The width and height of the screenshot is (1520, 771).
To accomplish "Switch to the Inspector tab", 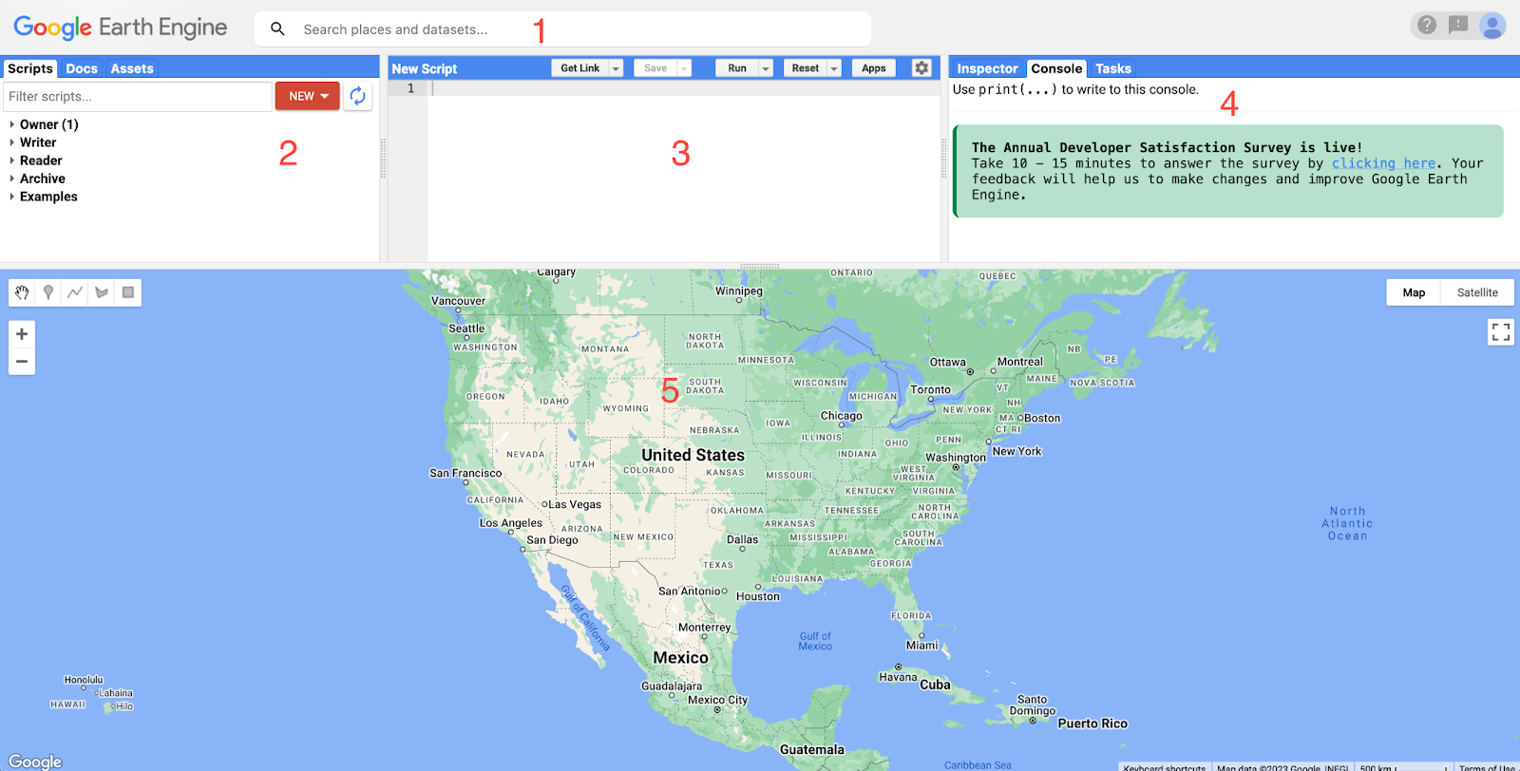I will pyautogui.click(x=987, y=68).
